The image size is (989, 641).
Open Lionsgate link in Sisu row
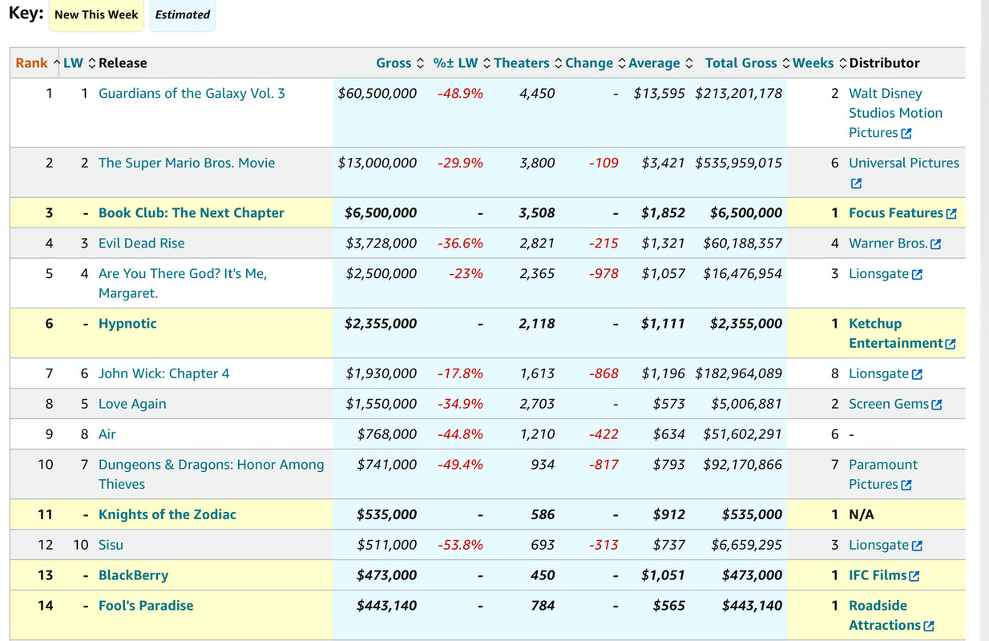[879, 545]
